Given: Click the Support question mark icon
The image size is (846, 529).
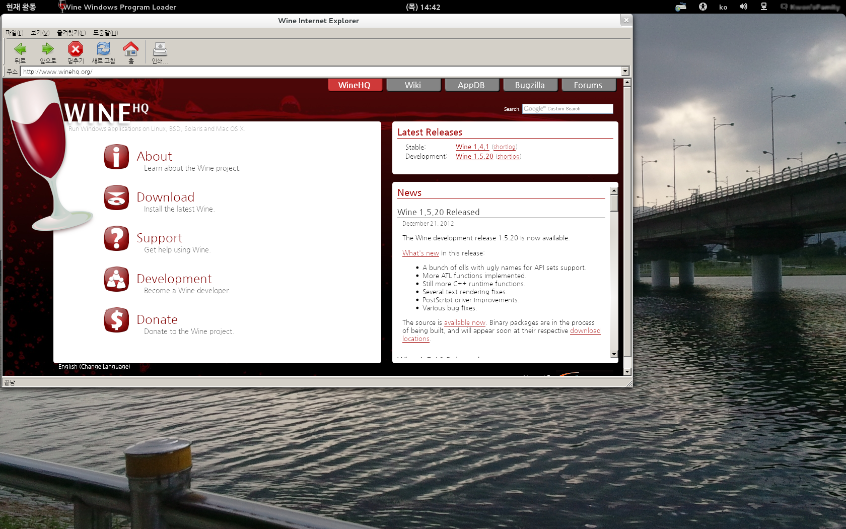Looking at the screenshot, I should click(116, 238).
